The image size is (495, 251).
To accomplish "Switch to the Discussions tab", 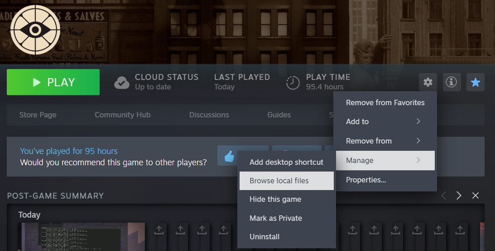I will [x=209, y=115].
